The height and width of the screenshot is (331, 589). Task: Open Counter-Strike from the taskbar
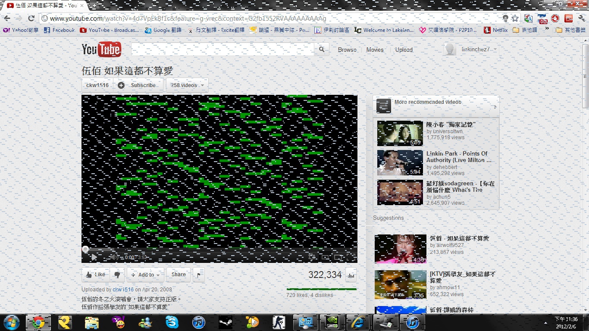point(279,322)
